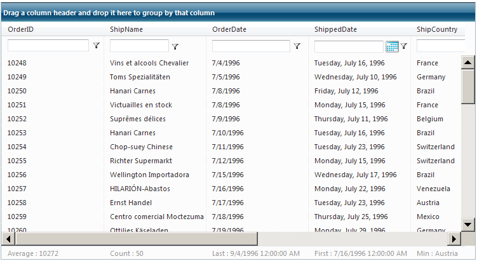The image size is (477, 261).
Task: Click the OrderID column filter icon
Action: [x=97, y=46]
